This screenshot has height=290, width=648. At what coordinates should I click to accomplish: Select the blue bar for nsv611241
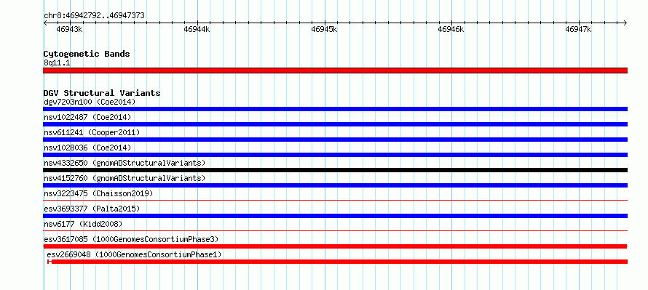335,140
